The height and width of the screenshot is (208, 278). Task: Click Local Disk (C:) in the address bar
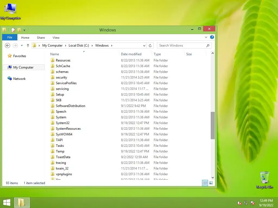[x=79, y=45]
